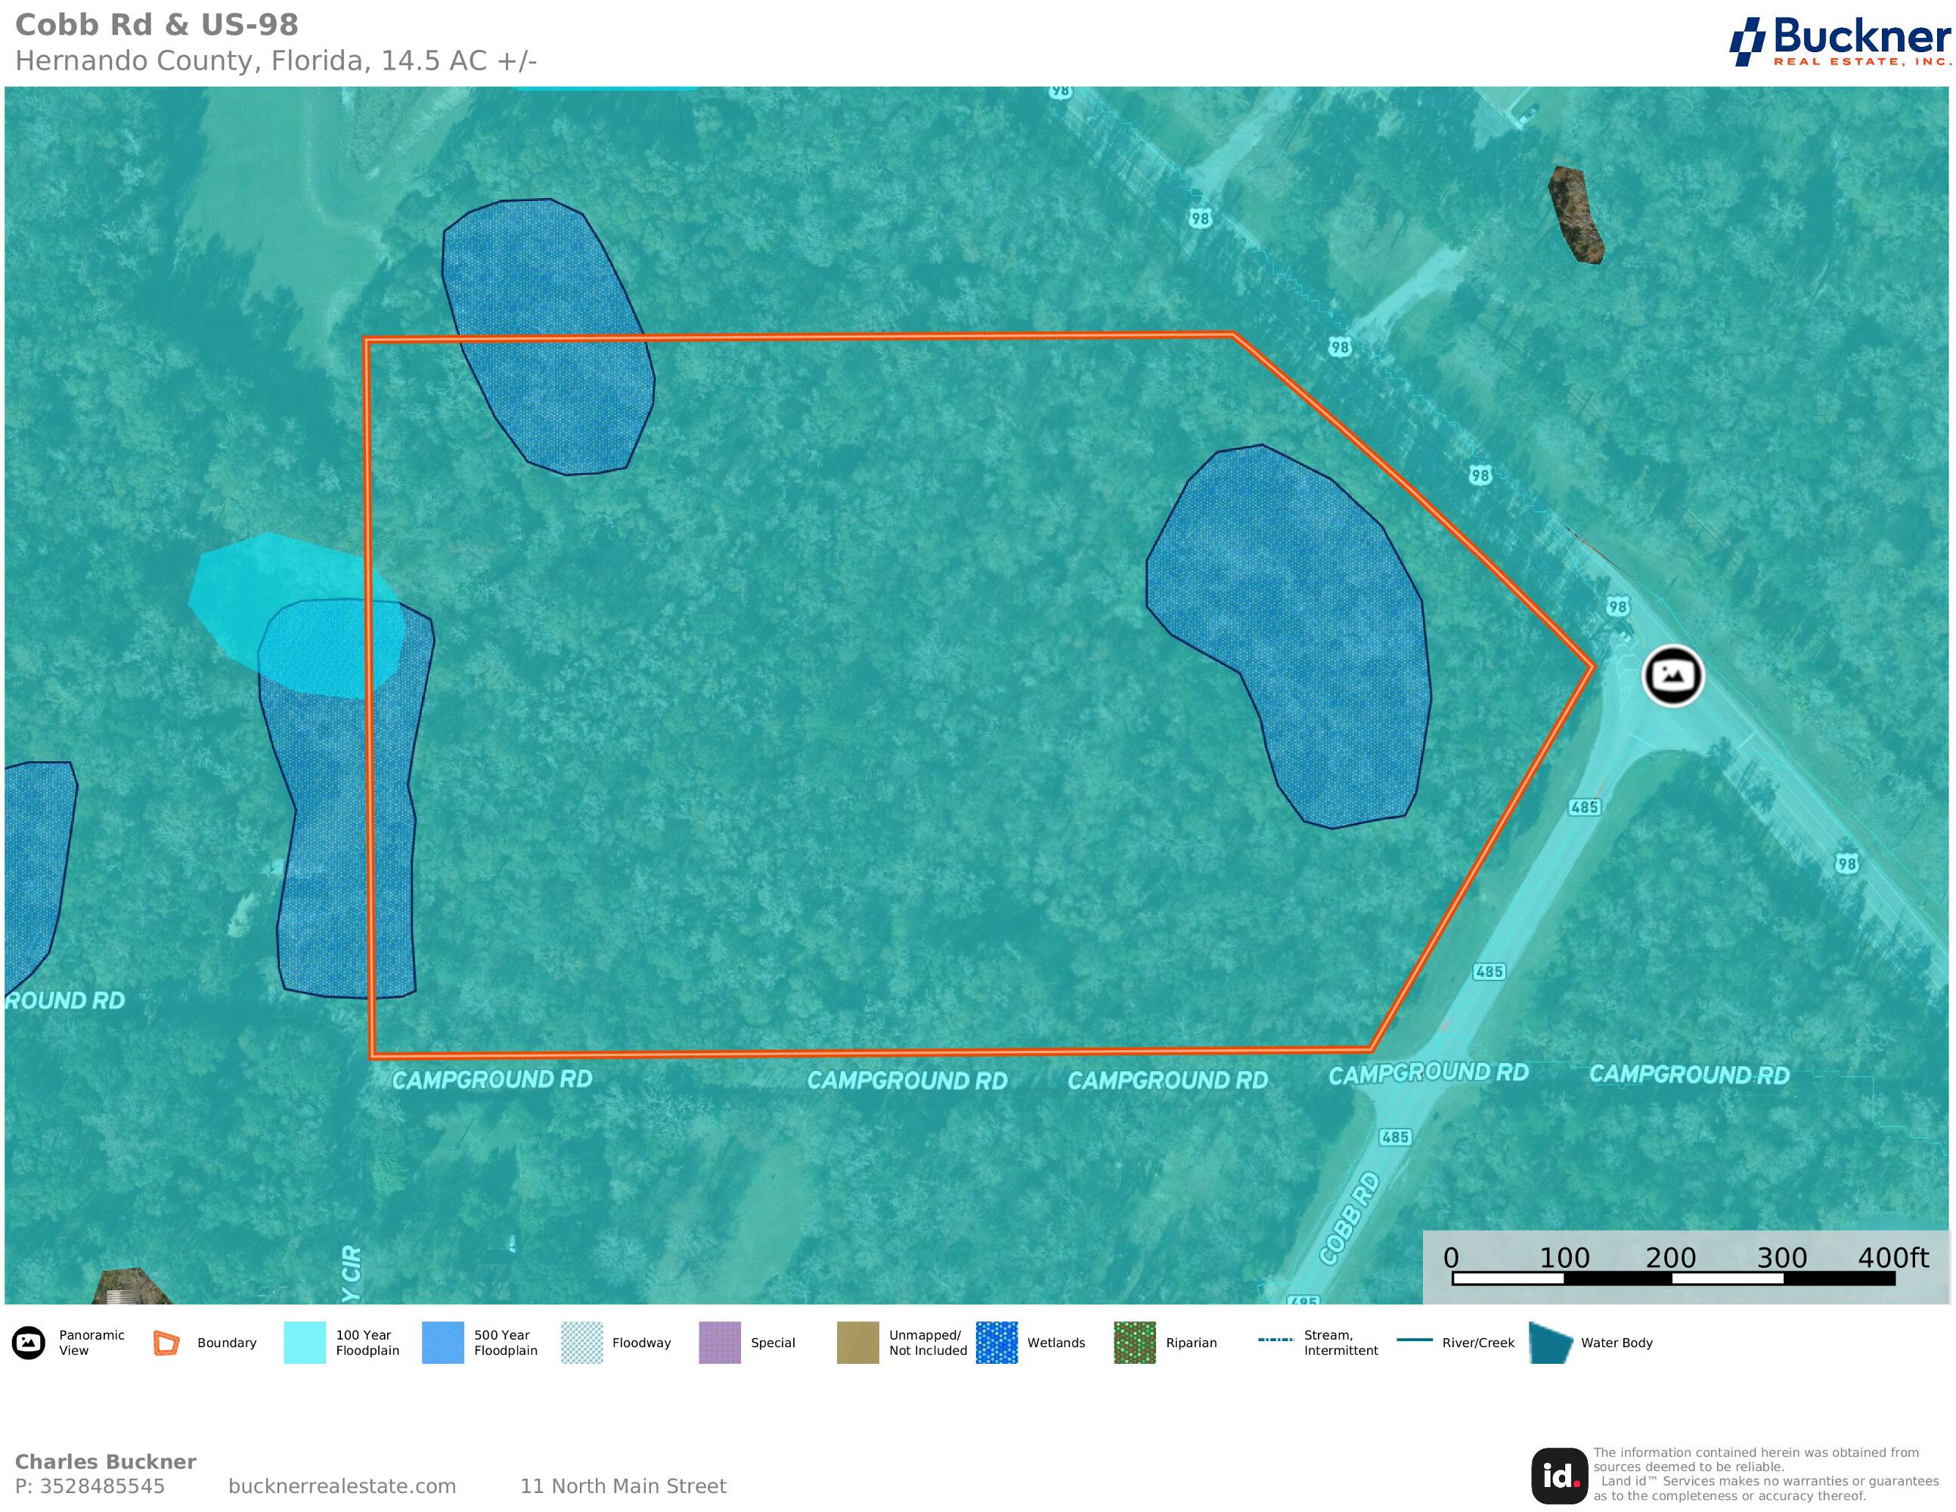This screenshot has height=1512, width=1956.
Task: Click the Land id logo icon
Action: point(1560,1475)
